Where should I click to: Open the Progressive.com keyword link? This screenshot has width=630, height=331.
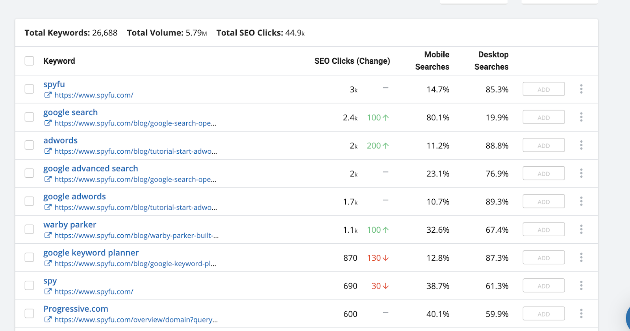click(x=76, y=309)
